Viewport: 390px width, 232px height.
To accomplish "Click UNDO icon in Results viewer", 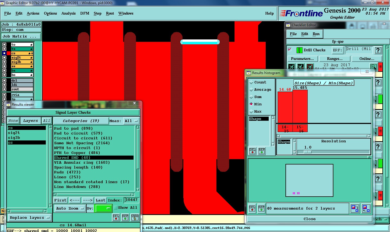I will tap(135, 217).
